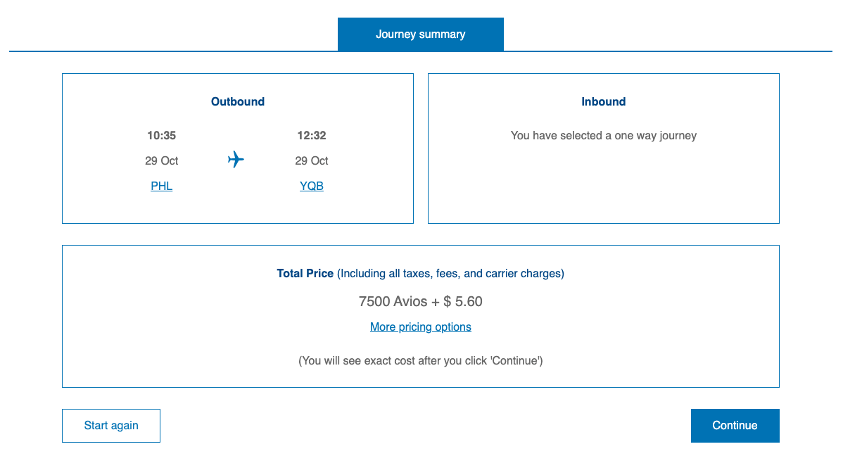Select the 7500 Avios price text

click(x=420, y=301)
